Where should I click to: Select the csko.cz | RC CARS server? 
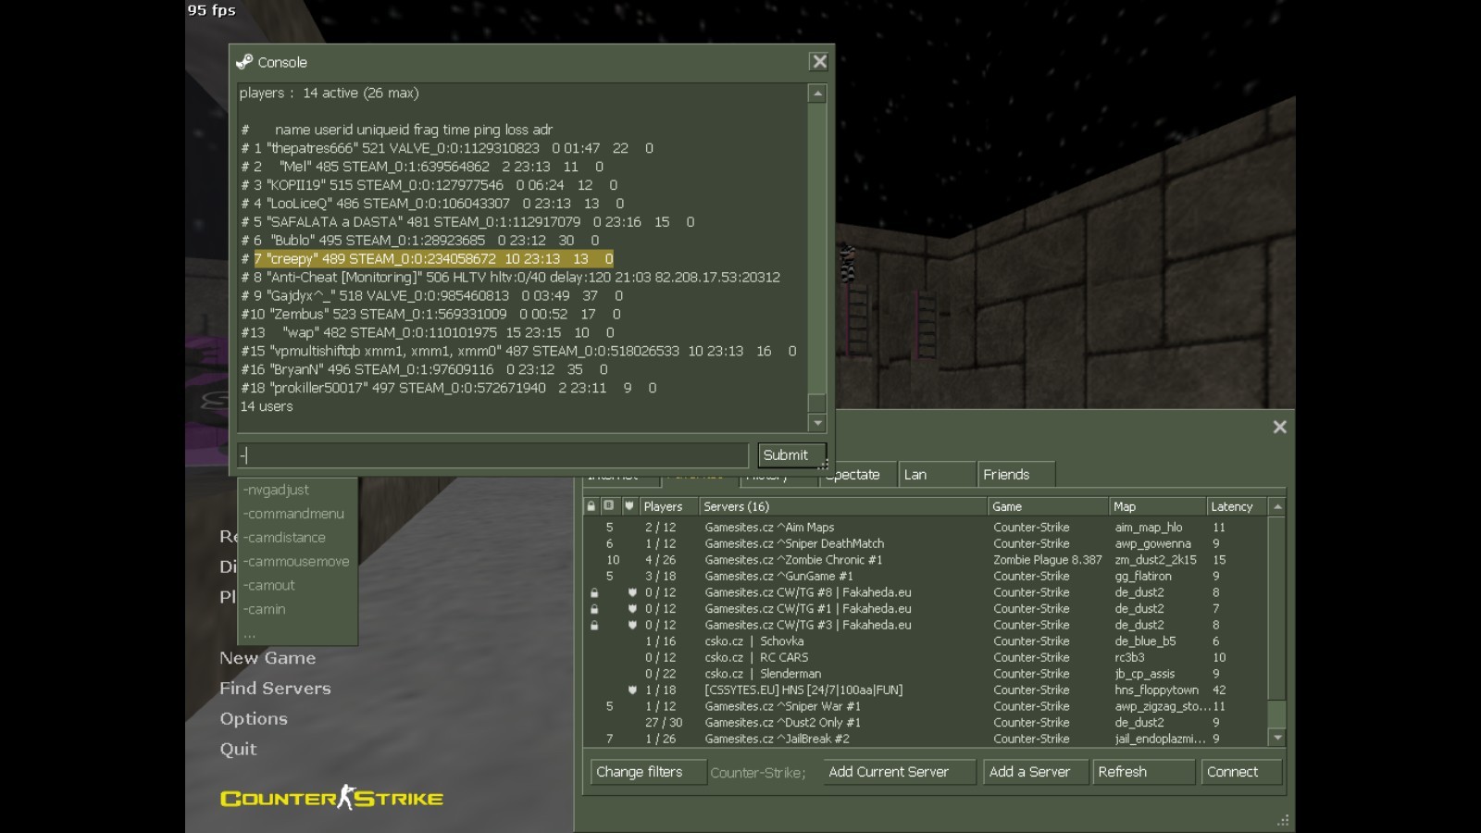point(926,658)
